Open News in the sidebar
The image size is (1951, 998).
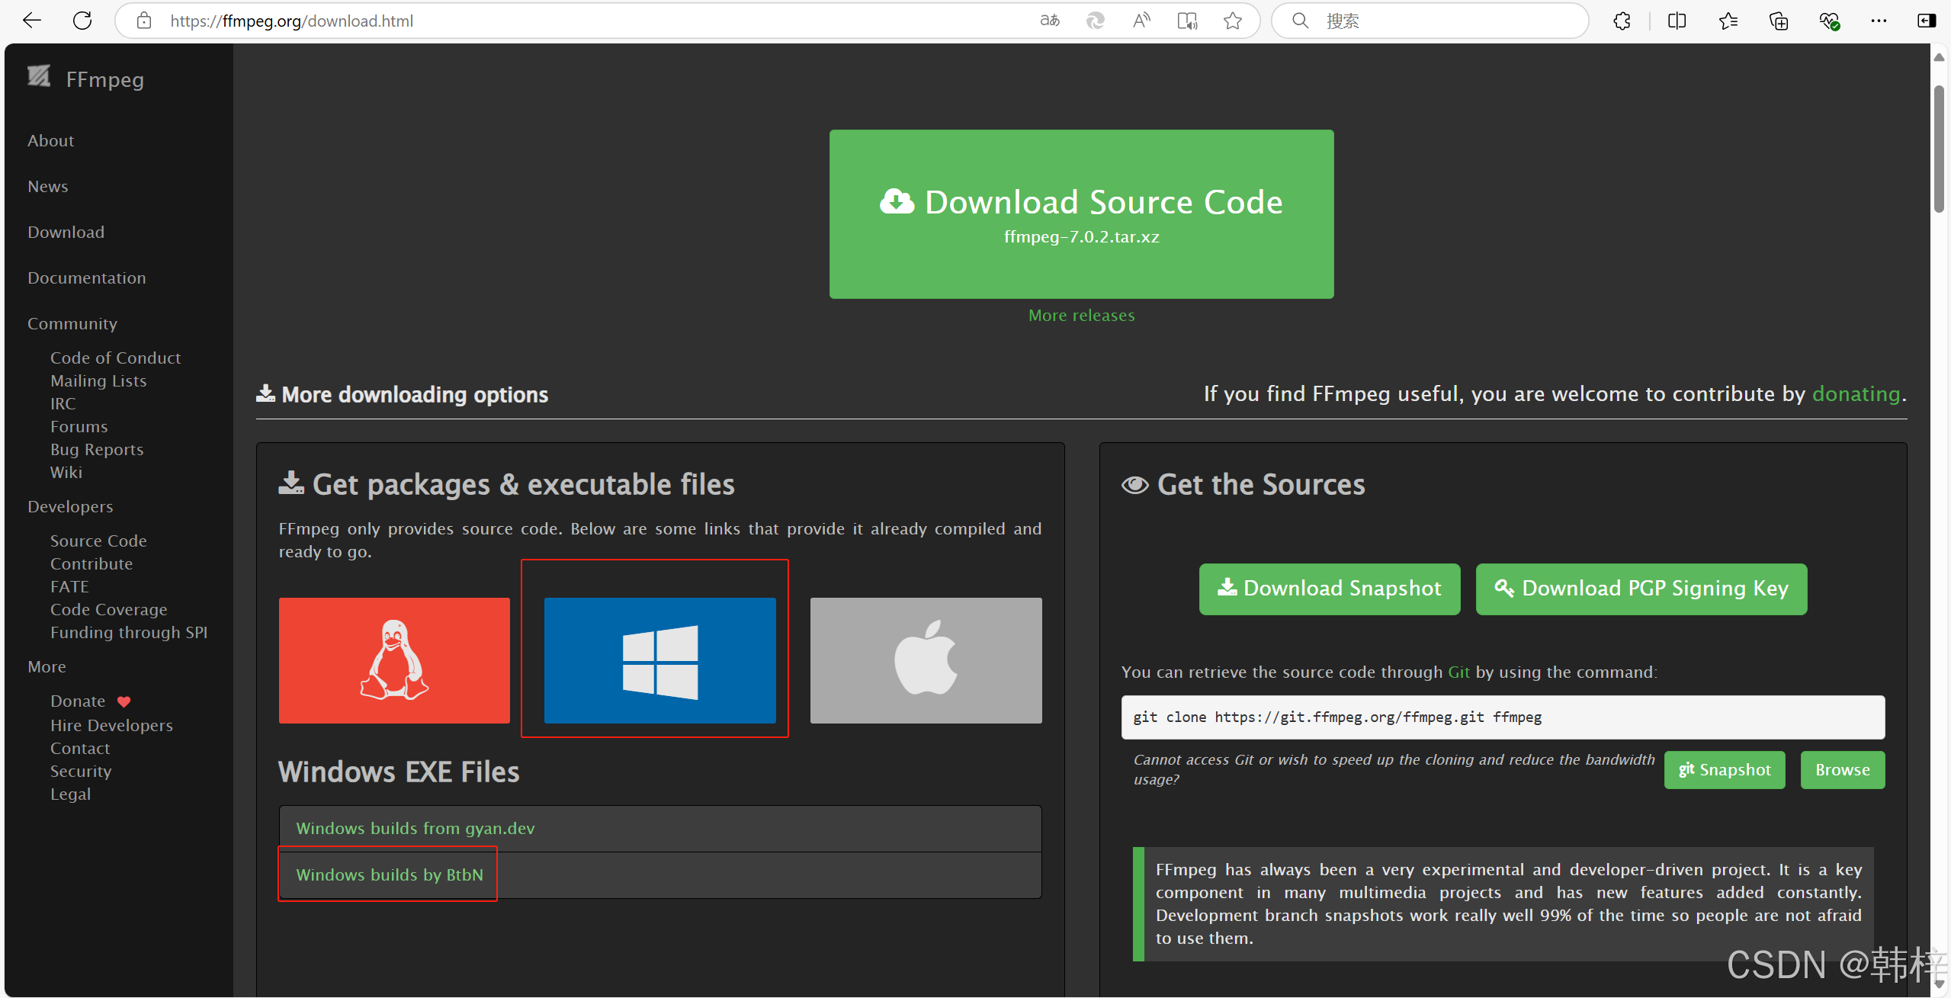[48, 187]
